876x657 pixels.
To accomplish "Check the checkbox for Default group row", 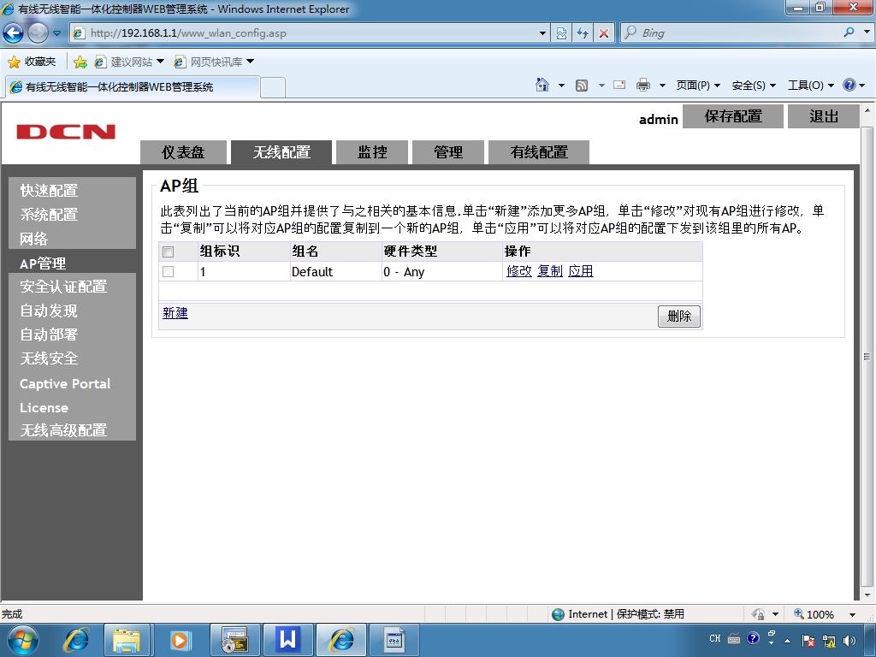I will (169, 271).
